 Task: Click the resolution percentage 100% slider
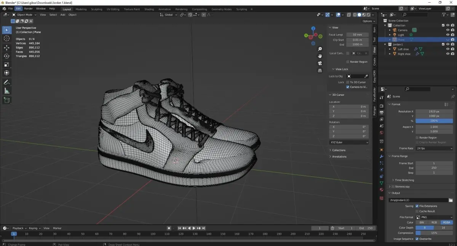(435, 121)
